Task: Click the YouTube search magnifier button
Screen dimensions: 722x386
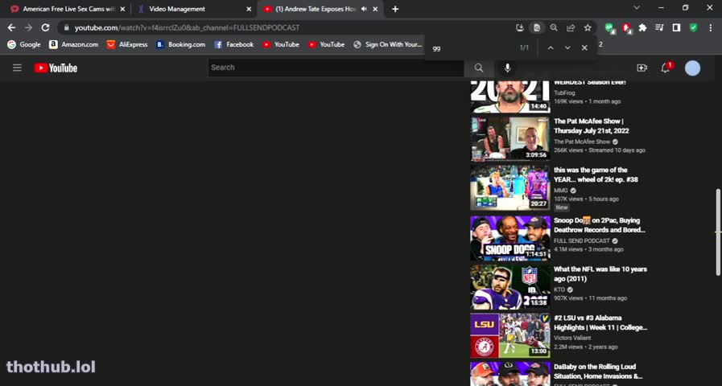Action: point(479,68)
